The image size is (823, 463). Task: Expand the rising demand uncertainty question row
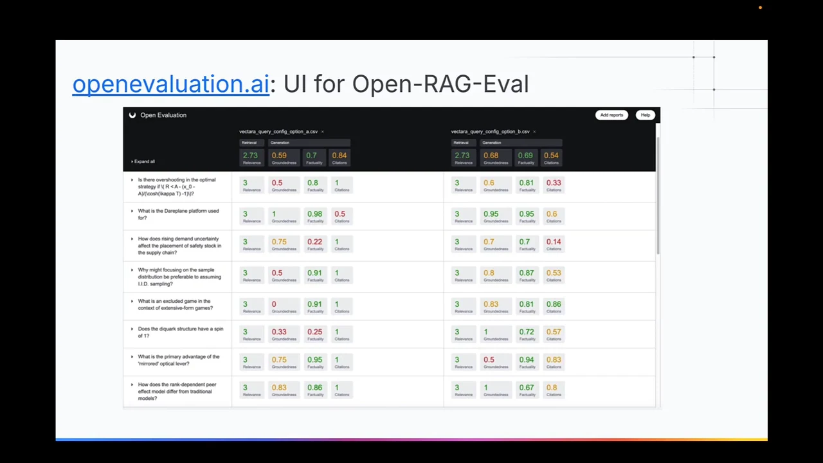point(132,239)
